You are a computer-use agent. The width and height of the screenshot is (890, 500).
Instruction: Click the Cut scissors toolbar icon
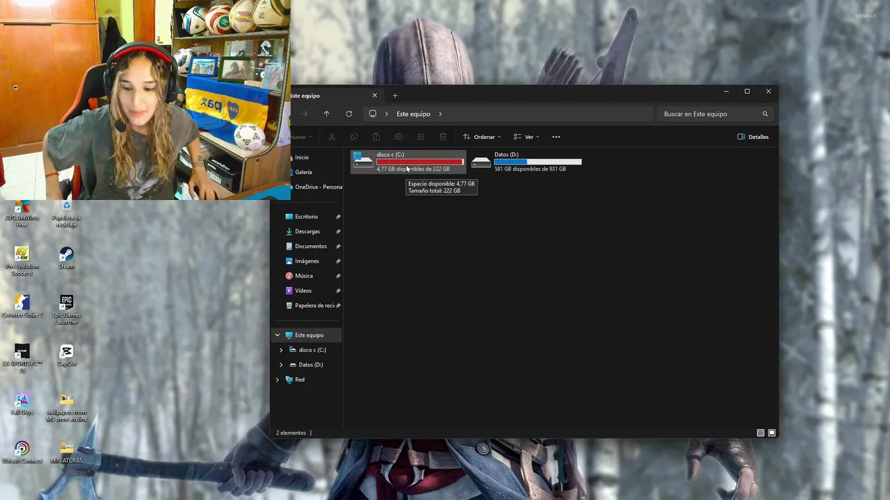(x=332, y=137)
